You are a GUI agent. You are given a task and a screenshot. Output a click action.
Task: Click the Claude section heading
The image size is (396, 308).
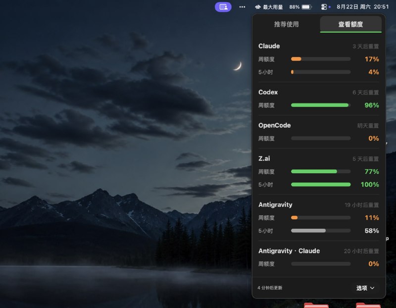point(269,46)
